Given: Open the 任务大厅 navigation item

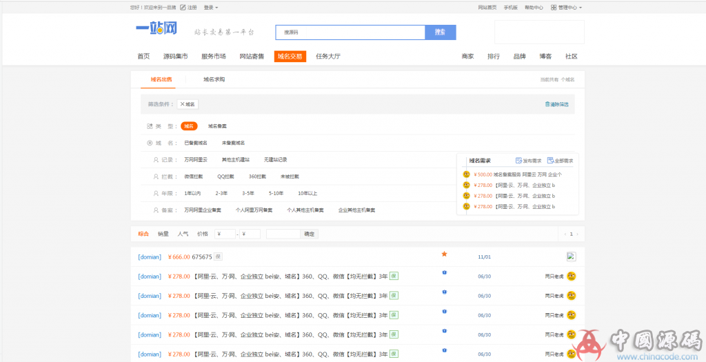Looking at the screenshot, I should 328,57.
